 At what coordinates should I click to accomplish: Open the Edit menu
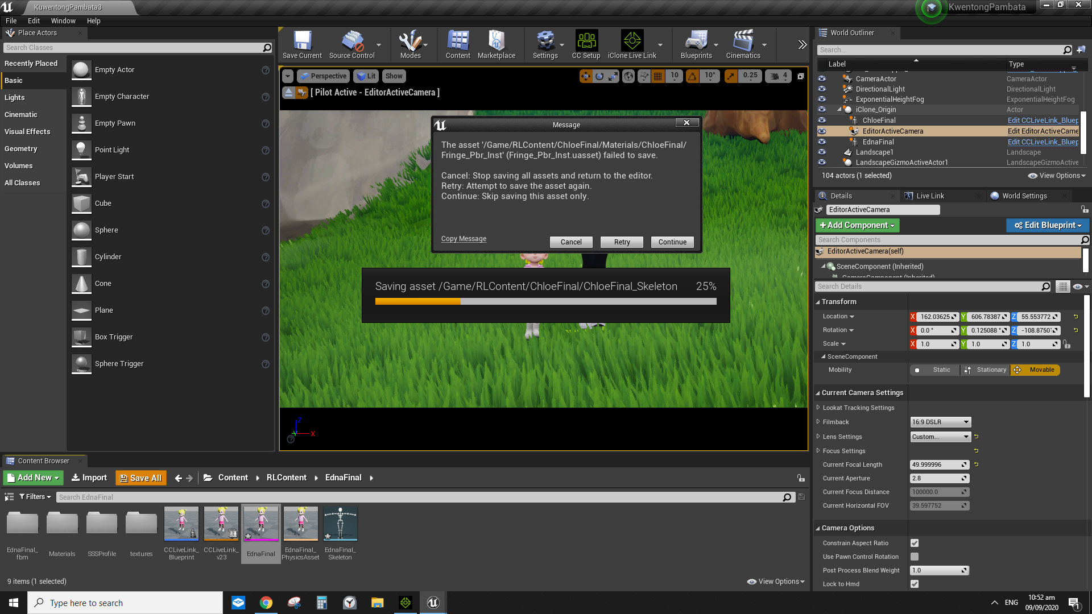(34, 21)
